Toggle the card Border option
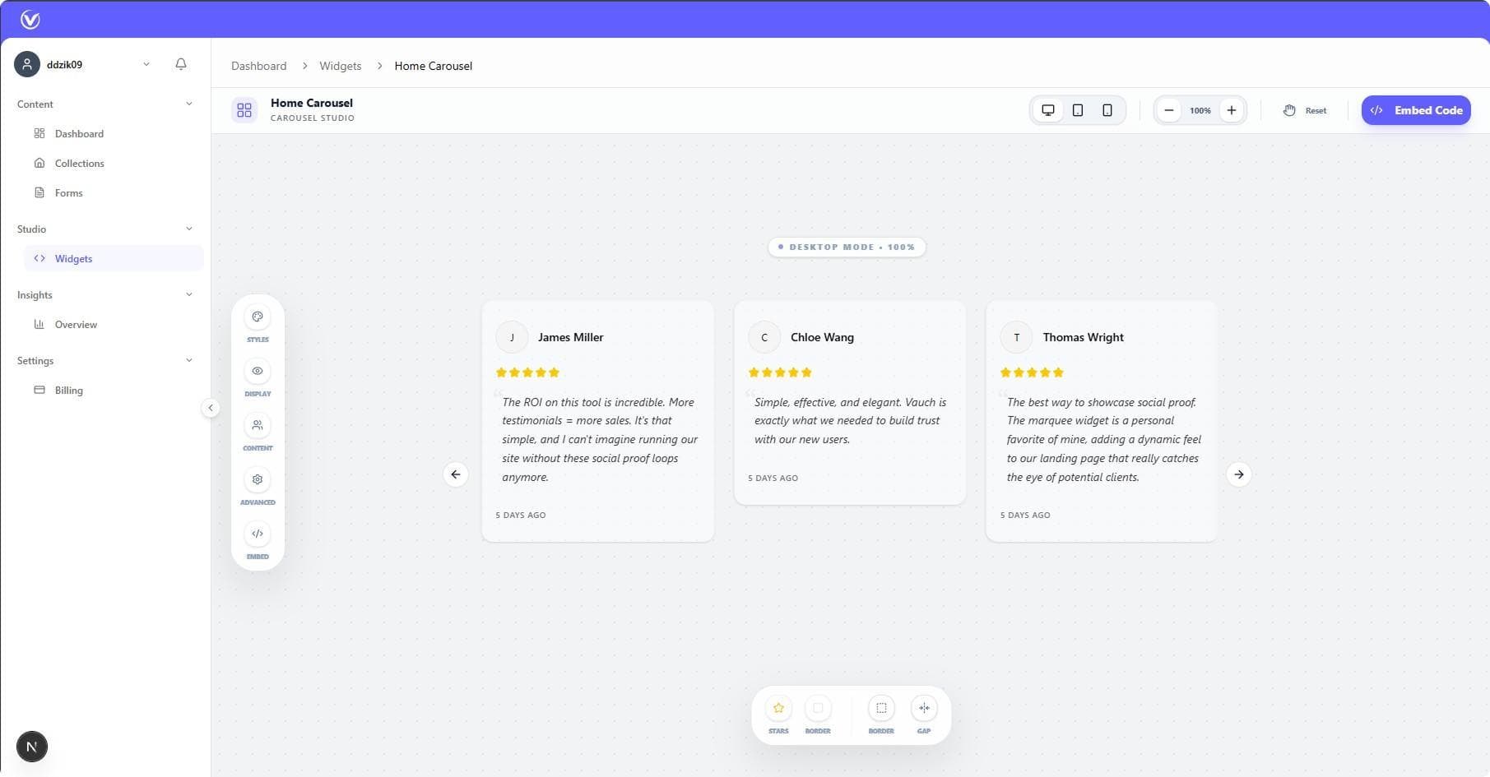The image size is (1490, 777). point(818,707)
